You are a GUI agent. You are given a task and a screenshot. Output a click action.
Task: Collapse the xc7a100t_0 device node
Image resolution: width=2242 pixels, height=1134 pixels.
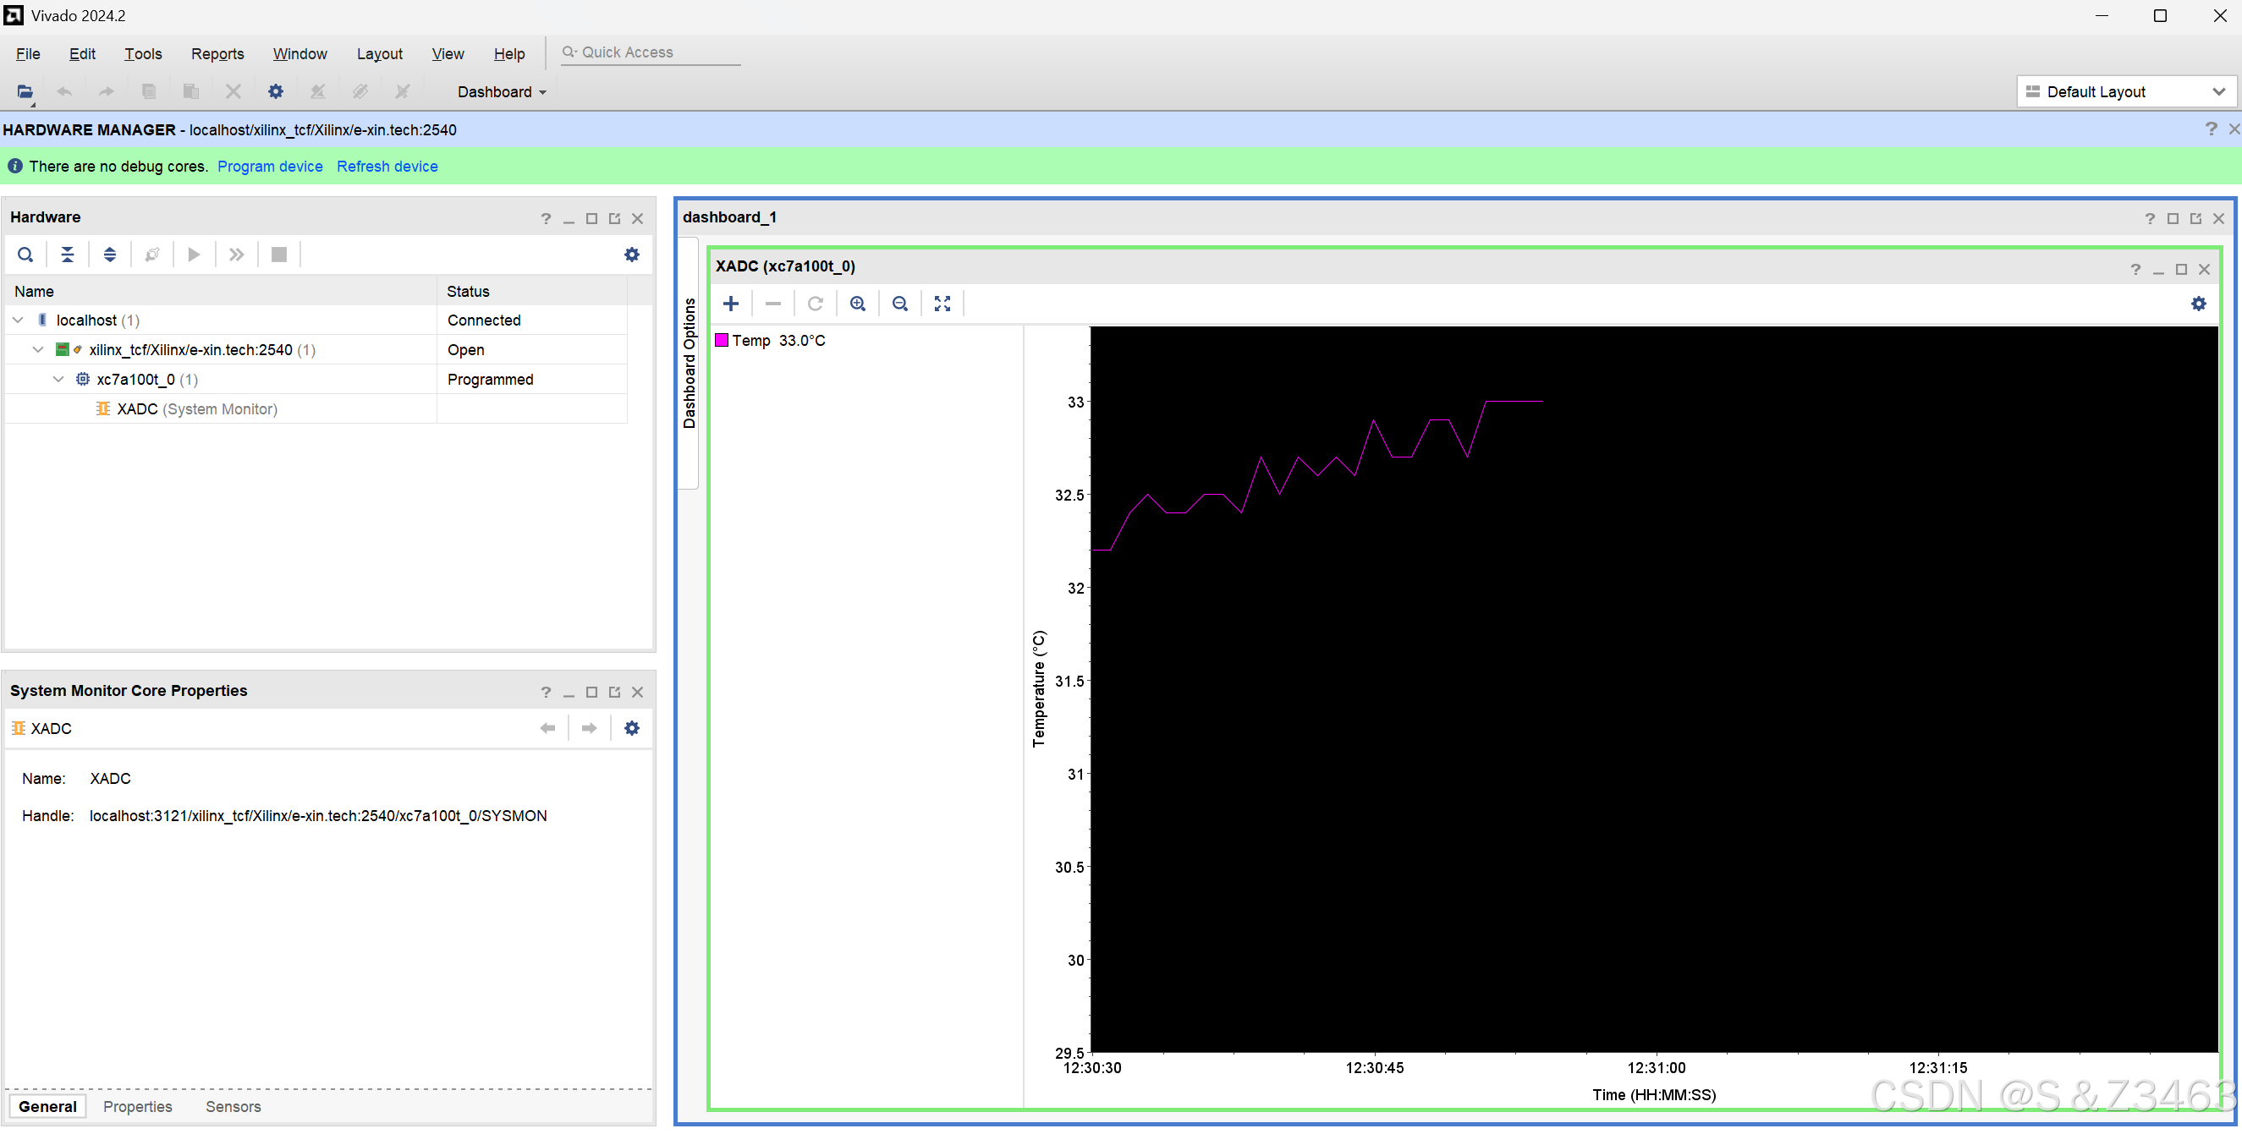tap(58, 379)
